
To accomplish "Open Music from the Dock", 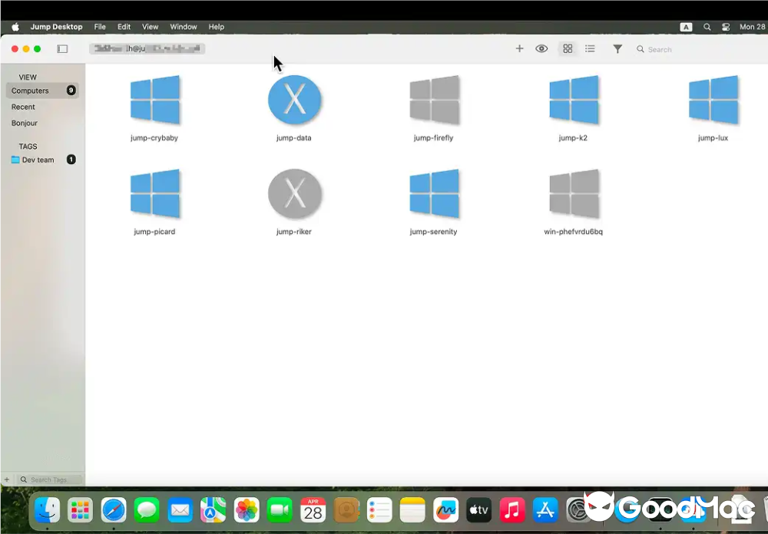I will click(512, 510).
